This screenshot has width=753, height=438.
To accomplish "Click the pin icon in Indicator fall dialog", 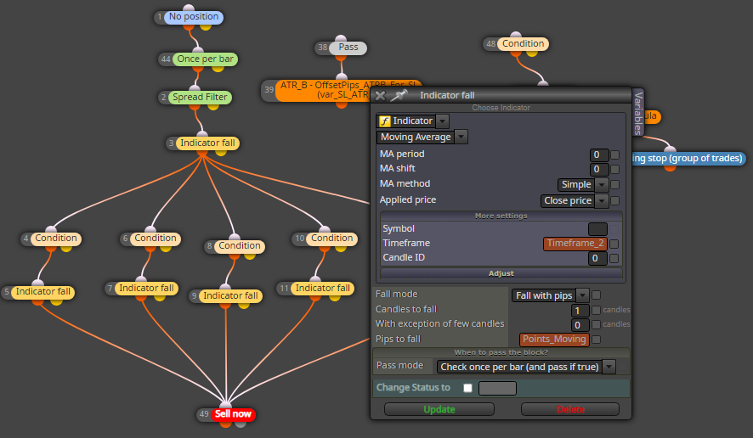I will [399, 95].
